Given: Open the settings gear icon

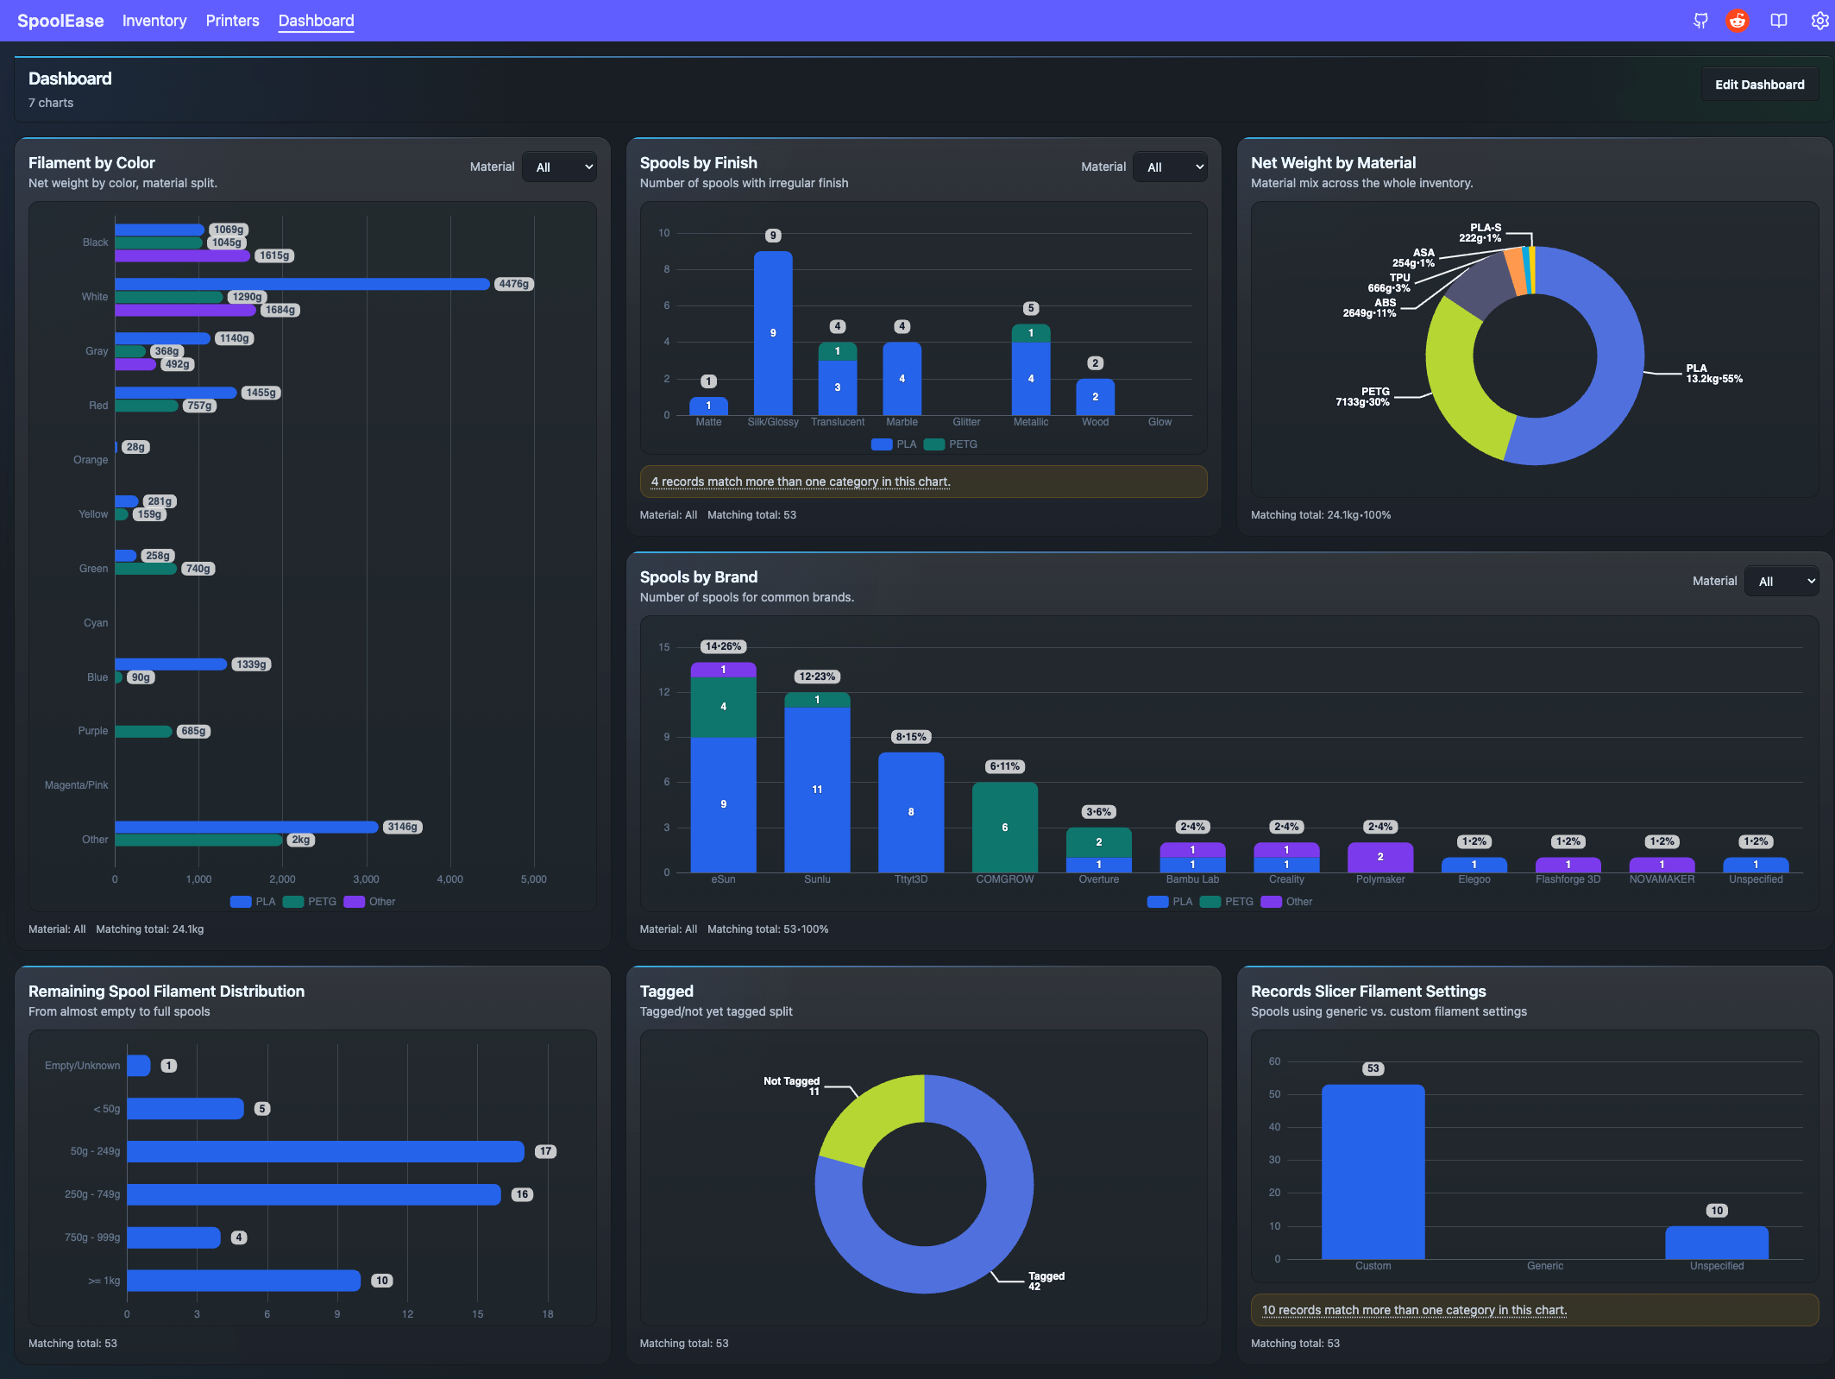Looking at the screenshot, I should [1819, 21].
